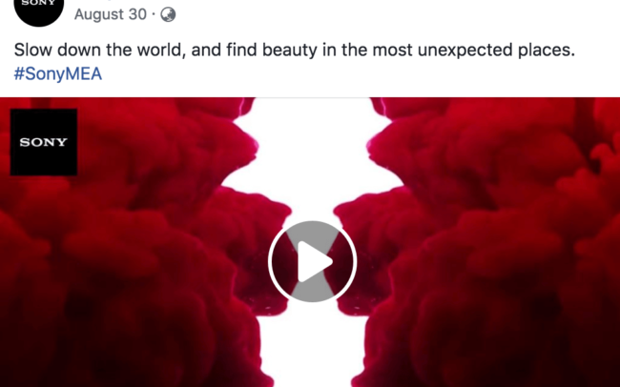Screen dimensions: 620x387
Task: Open the post via August 30 timestamp
Action: pyautogui.click(x=111, y=14)
